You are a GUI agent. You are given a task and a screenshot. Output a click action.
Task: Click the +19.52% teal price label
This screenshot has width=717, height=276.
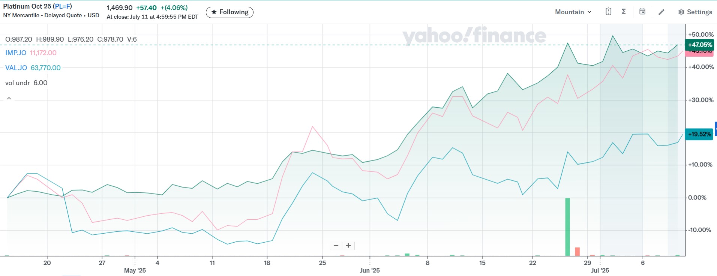(x=699, y=134)
